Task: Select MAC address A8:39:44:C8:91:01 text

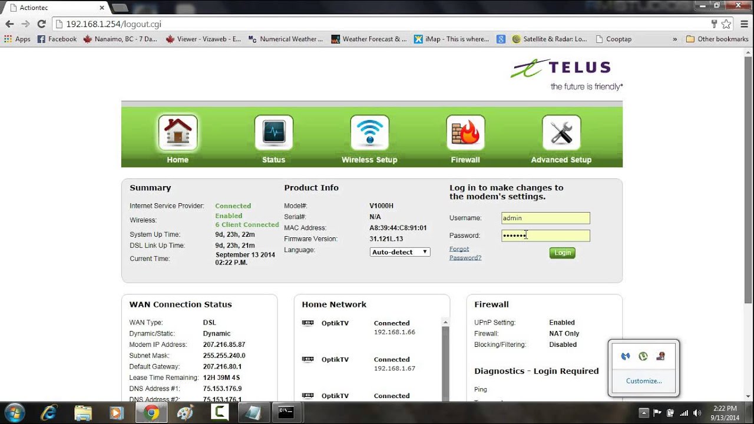Action: point(398,228)
